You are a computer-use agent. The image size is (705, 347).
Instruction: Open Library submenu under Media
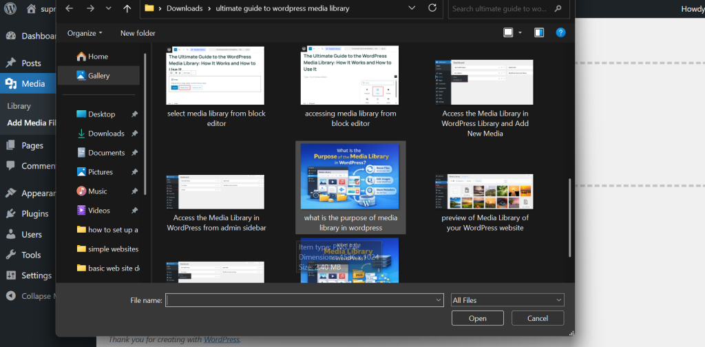(19, 106)
